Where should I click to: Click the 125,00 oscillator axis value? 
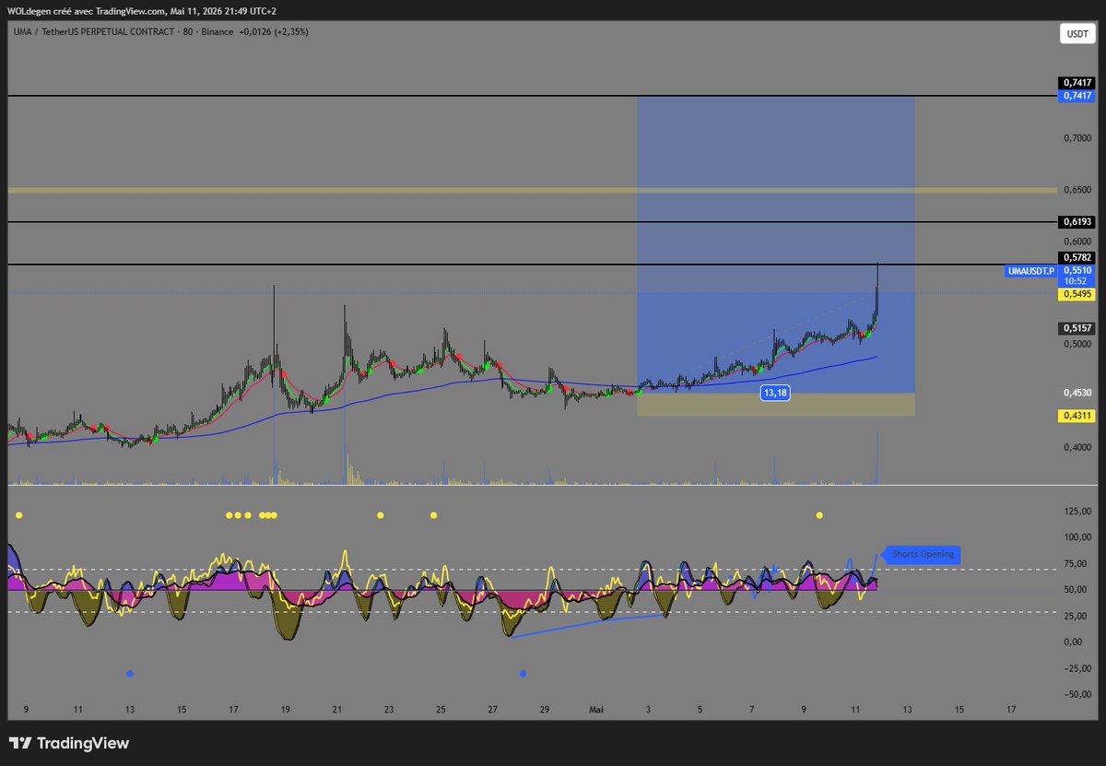click(1077, 511)
